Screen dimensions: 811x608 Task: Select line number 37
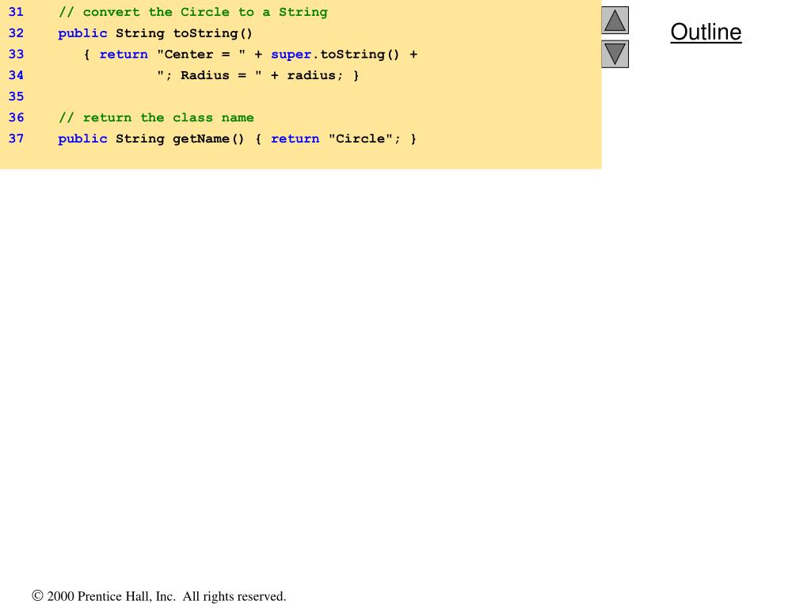pyautogui.click(x=16, y=139)
